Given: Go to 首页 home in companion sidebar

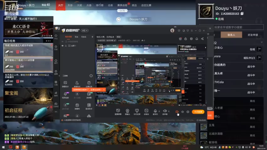Looking at the screenshot, I should (56, 61).
